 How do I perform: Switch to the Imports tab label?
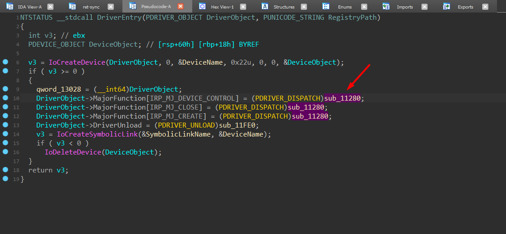[x=405, y=7]
